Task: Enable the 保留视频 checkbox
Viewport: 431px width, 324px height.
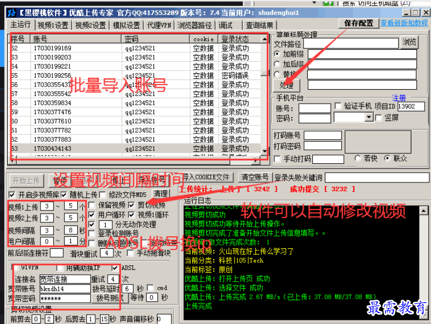Action: 92,205
